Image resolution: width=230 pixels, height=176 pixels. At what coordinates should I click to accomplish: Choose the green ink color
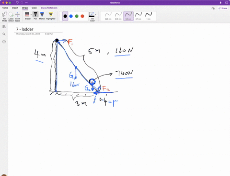tap(77, 16)
